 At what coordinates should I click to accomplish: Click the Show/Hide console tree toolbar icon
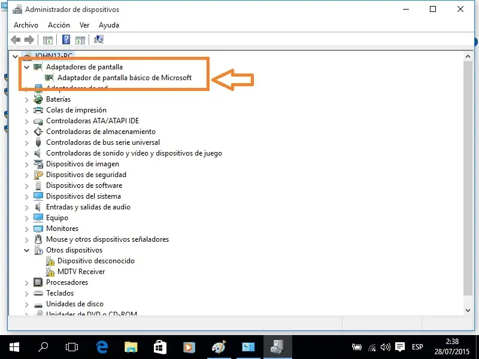click(48, 39)
